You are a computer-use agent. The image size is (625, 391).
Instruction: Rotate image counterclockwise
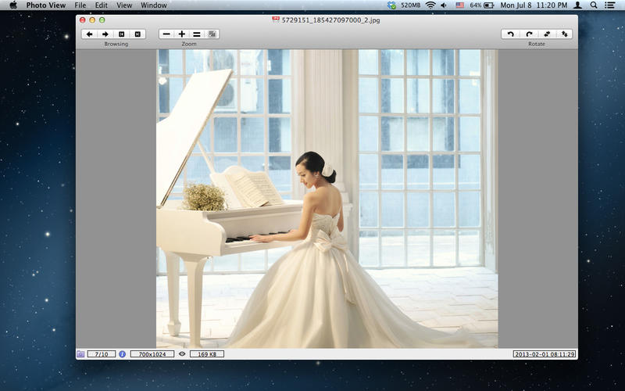click(511, 34)
